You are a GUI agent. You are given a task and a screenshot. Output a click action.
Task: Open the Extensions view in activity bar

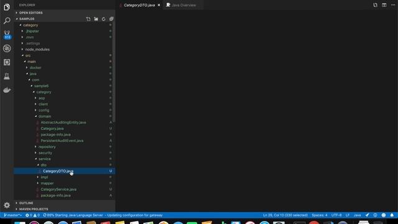point(7,62)
